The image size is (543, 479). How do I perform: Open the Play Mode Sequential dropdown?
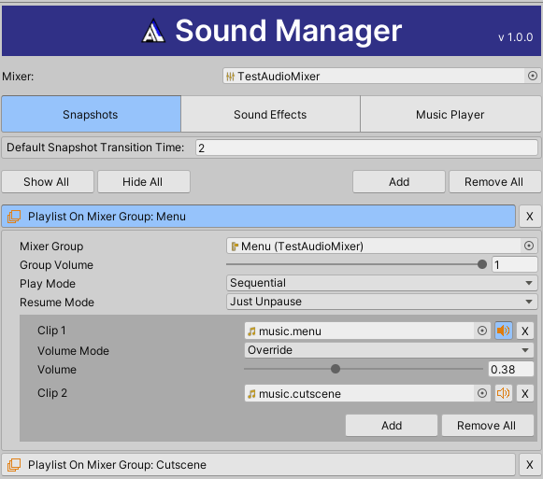tap(382, 283)
